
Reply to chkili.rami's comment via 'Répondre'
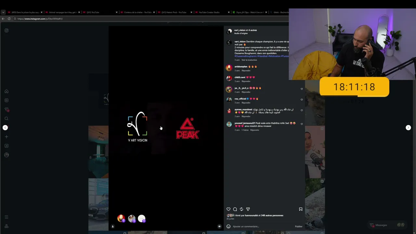[246, 81]
